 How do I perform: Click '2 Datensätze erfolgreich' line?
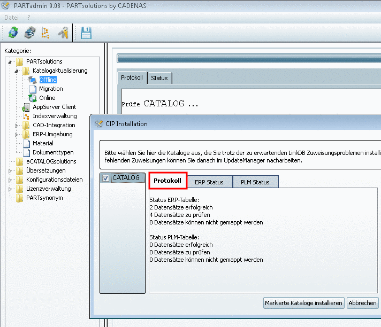tap(181, 207)
